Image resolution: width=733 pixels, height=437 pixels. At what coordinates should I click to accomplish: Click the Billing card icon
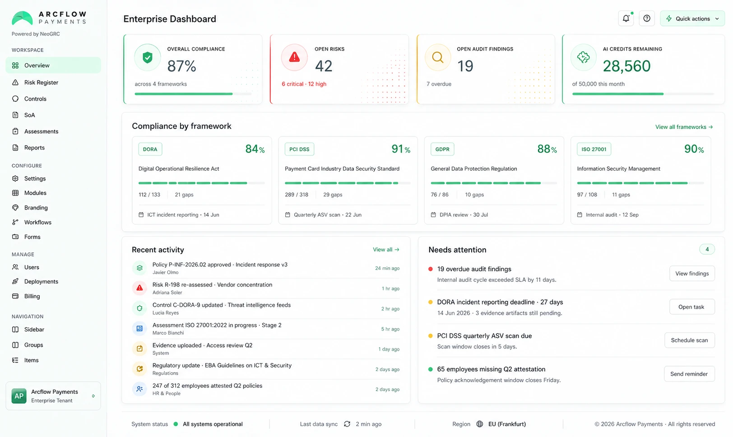coord(15,296)
